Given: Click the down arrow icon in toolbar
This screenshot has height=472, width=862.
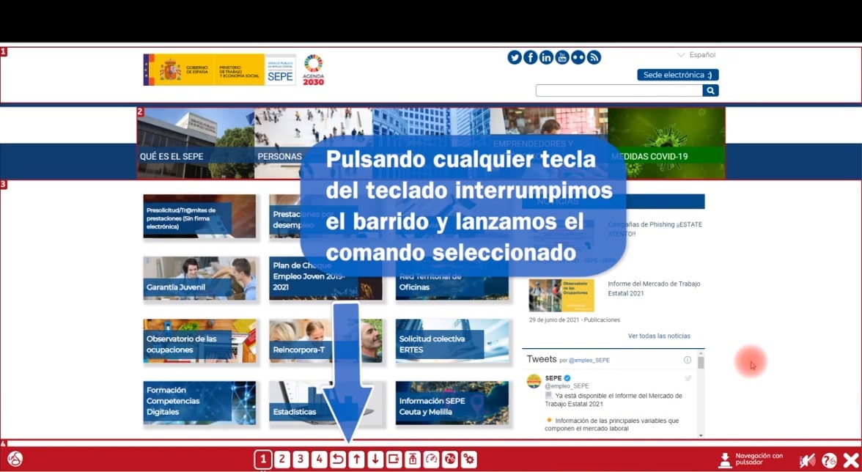Looking at the screenshot, I should tap(375, 459).
